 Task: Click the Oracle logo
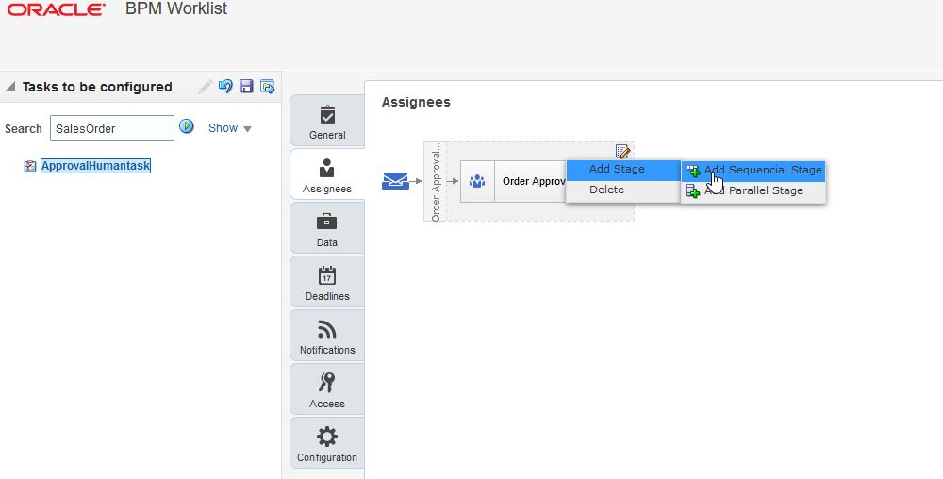[57, 9]
